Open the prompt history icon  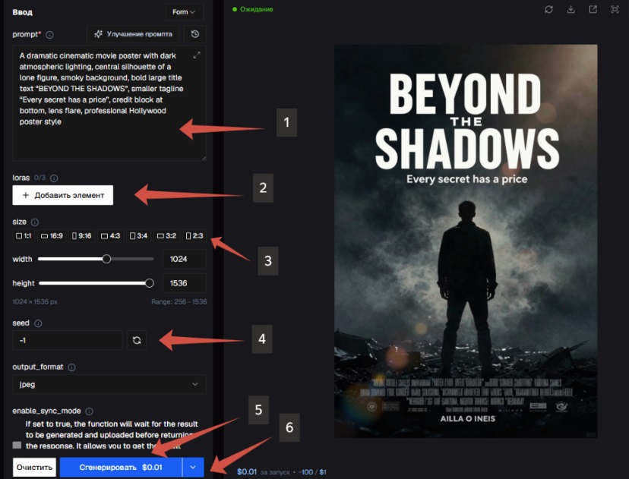point(195,34)
